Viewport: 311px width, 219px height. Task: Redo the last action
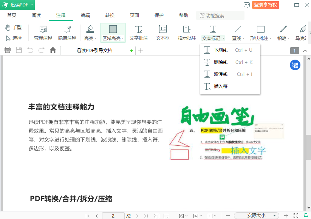[x=42, y=50]
